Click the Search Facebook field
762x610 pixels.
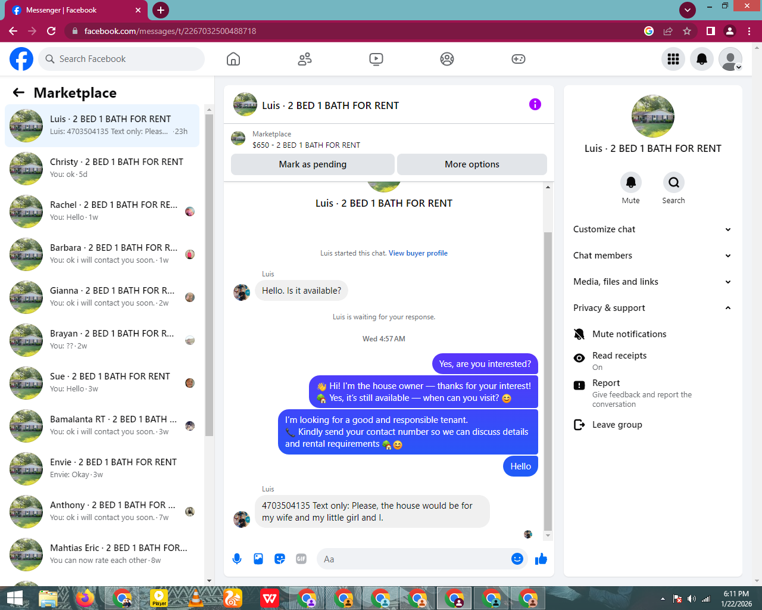122,59
